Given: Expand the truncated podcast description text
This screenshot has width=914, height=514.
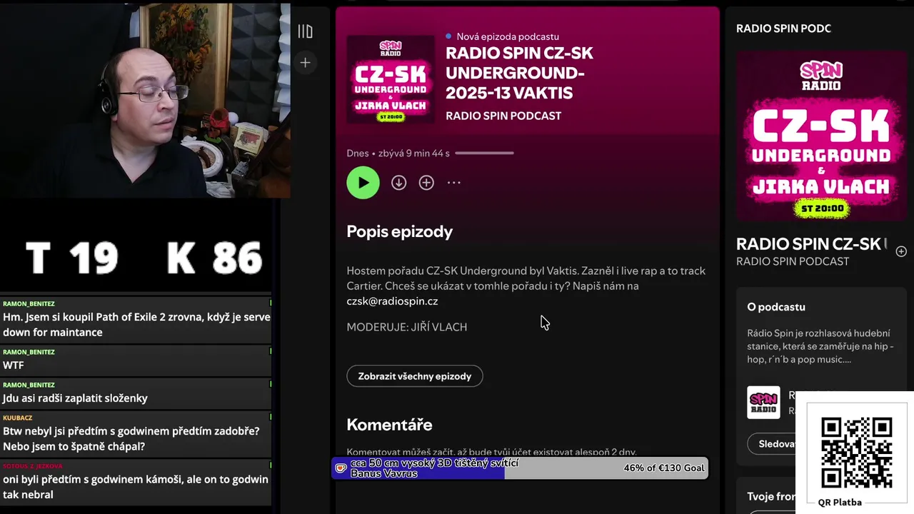Looking at the screenshot, I should pos(819,346).
